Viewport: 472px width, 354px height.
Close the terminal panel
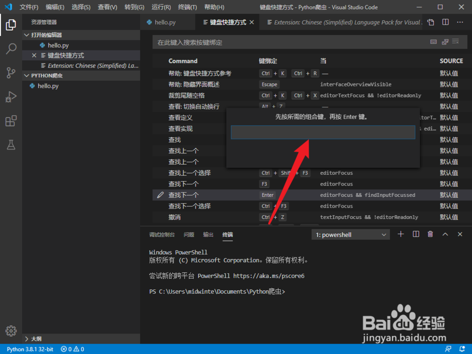coord(460,234)
